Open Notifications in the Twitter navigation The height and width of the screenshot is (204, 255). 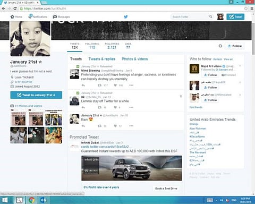coord(38,16)
